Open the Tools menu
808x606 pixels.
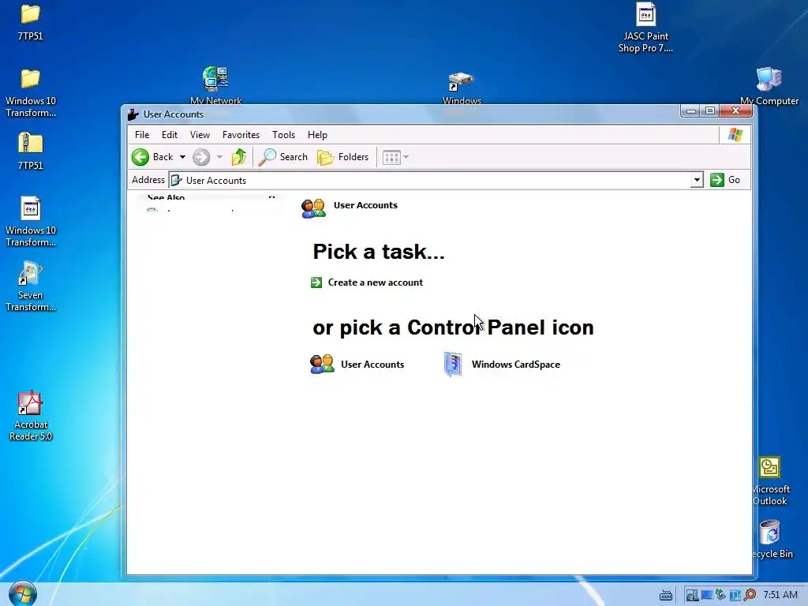pyautogui.click(x=283, y=135)
